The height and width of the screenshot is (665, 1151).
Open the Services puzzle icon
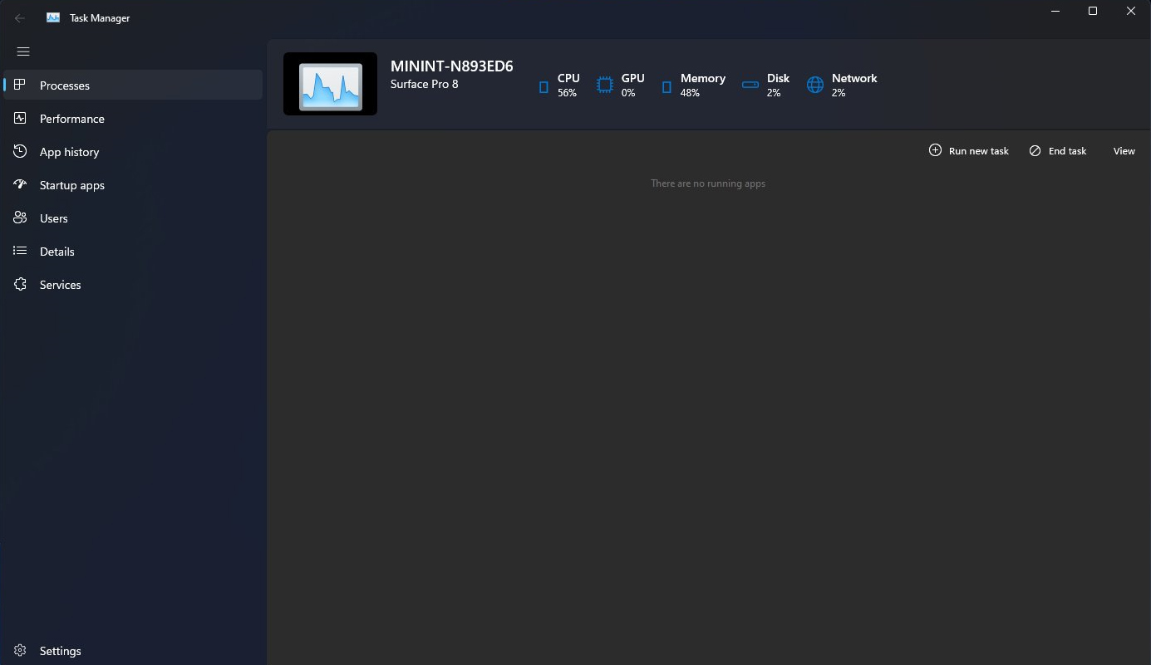(x=21, y=285)
